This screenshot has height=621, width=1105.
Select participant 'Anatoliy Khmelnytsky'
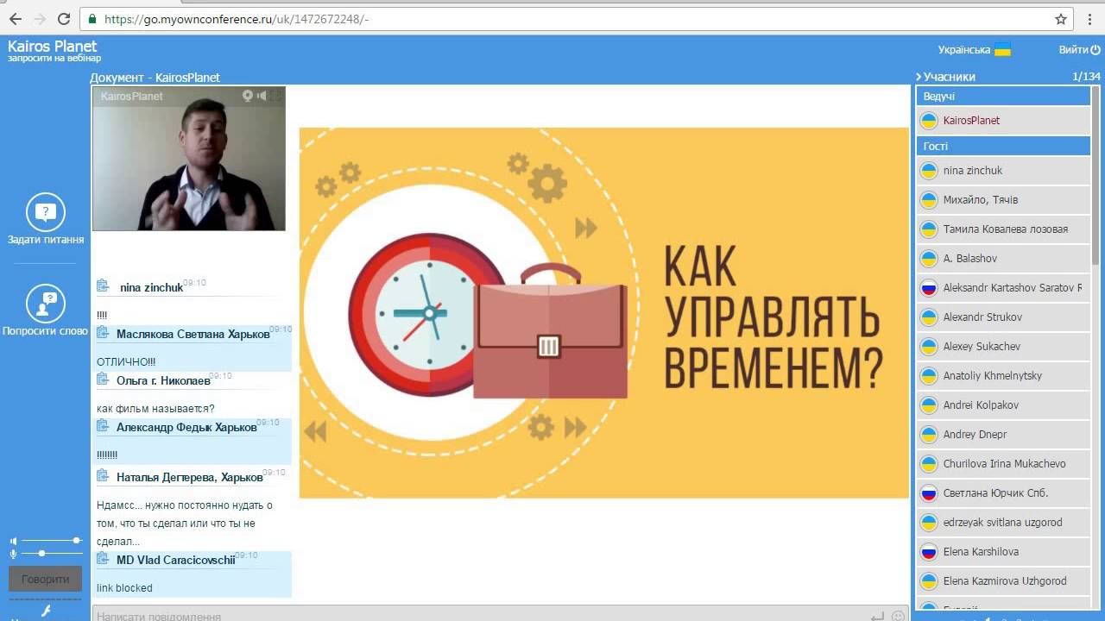pos(1003,376)
